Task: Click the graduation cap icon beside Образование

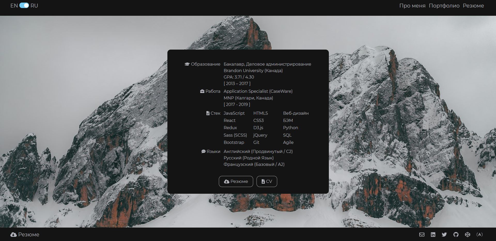Action: [187, 64]
